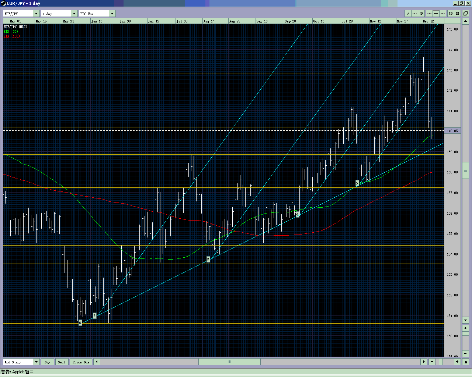This screenshot has width=472, height=377.
Task: Click the horizontal chart scrollbar
Action: click(229, 362)
